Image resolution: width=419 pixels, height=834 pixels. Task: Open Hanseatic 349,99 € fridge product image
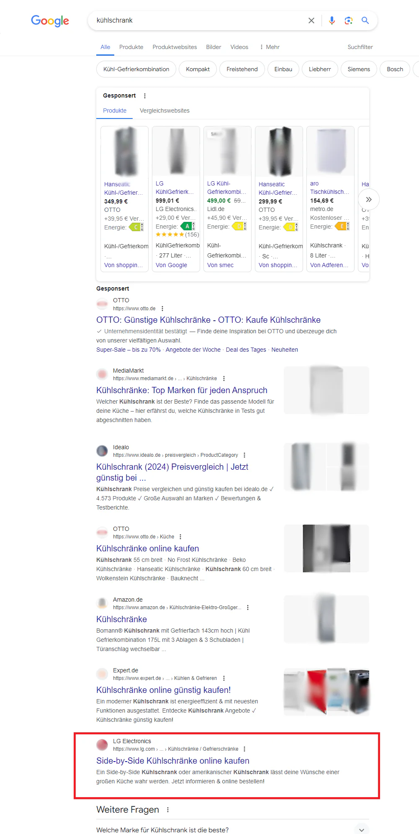tap(125, 152)
